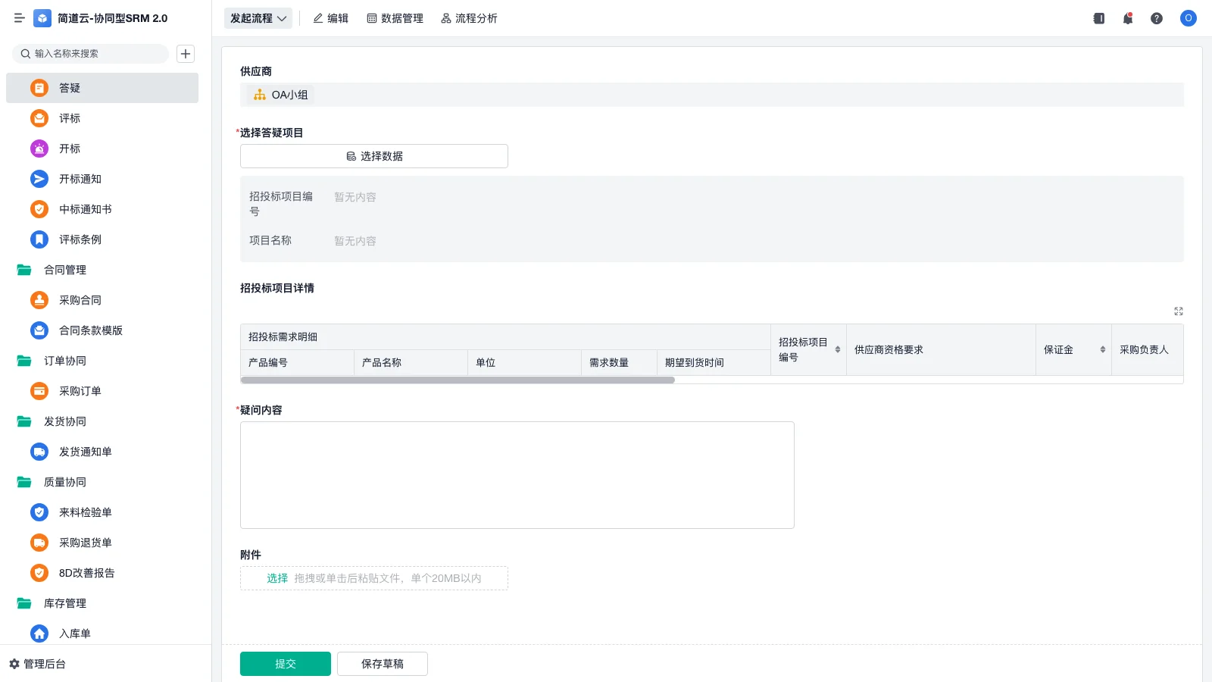Switch to the 编辑 tab

(331, 18)
